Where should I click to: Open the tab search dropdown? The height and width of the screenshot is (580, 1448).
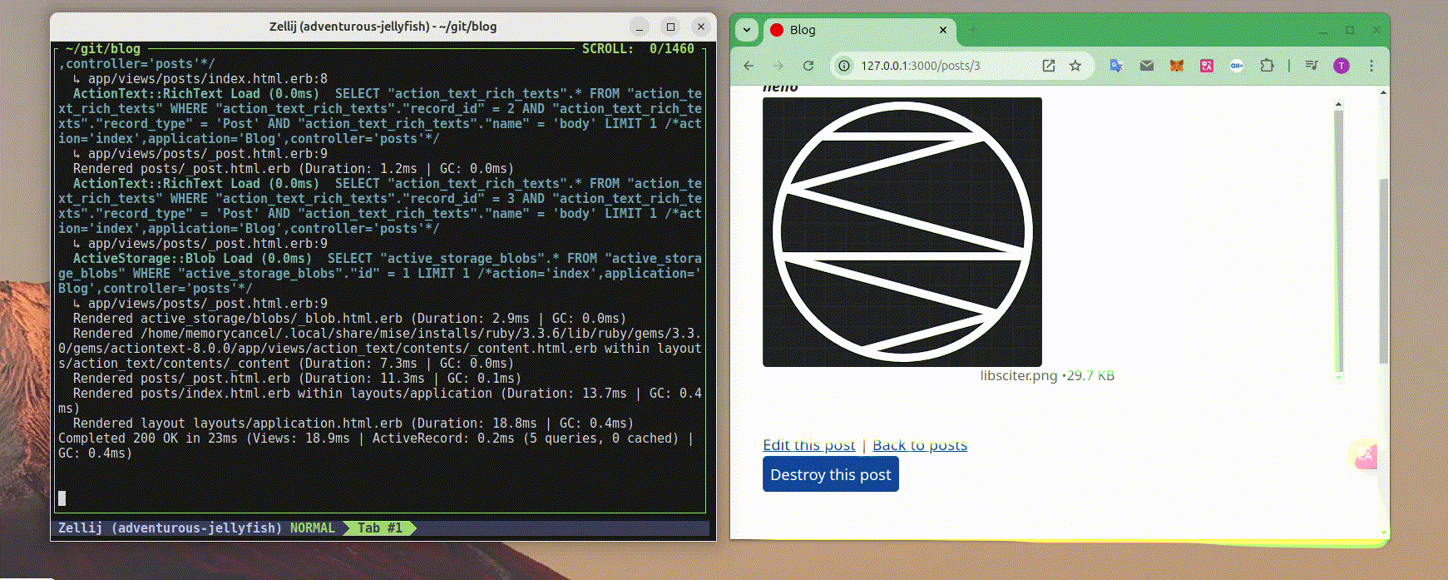747,30
